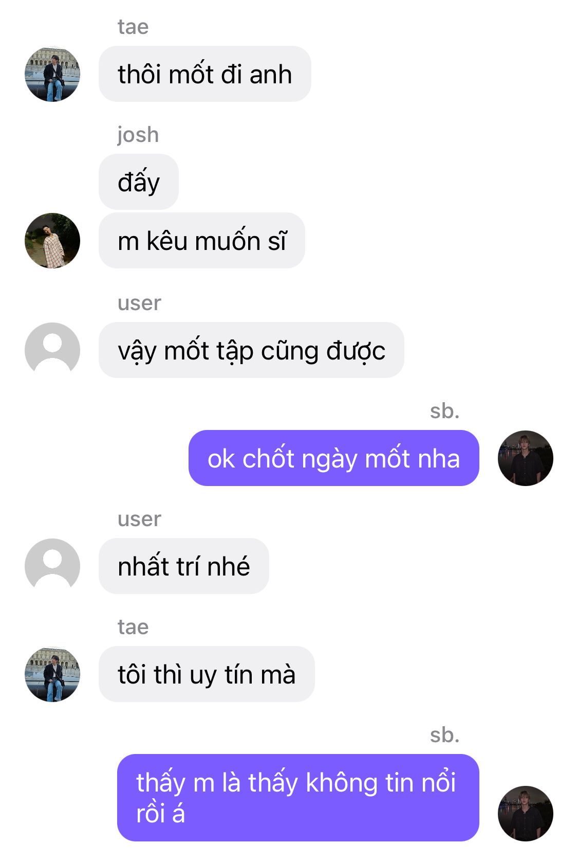Open sb. avatar beside the last purple message

pyautogui.click(x=525, y=813)
